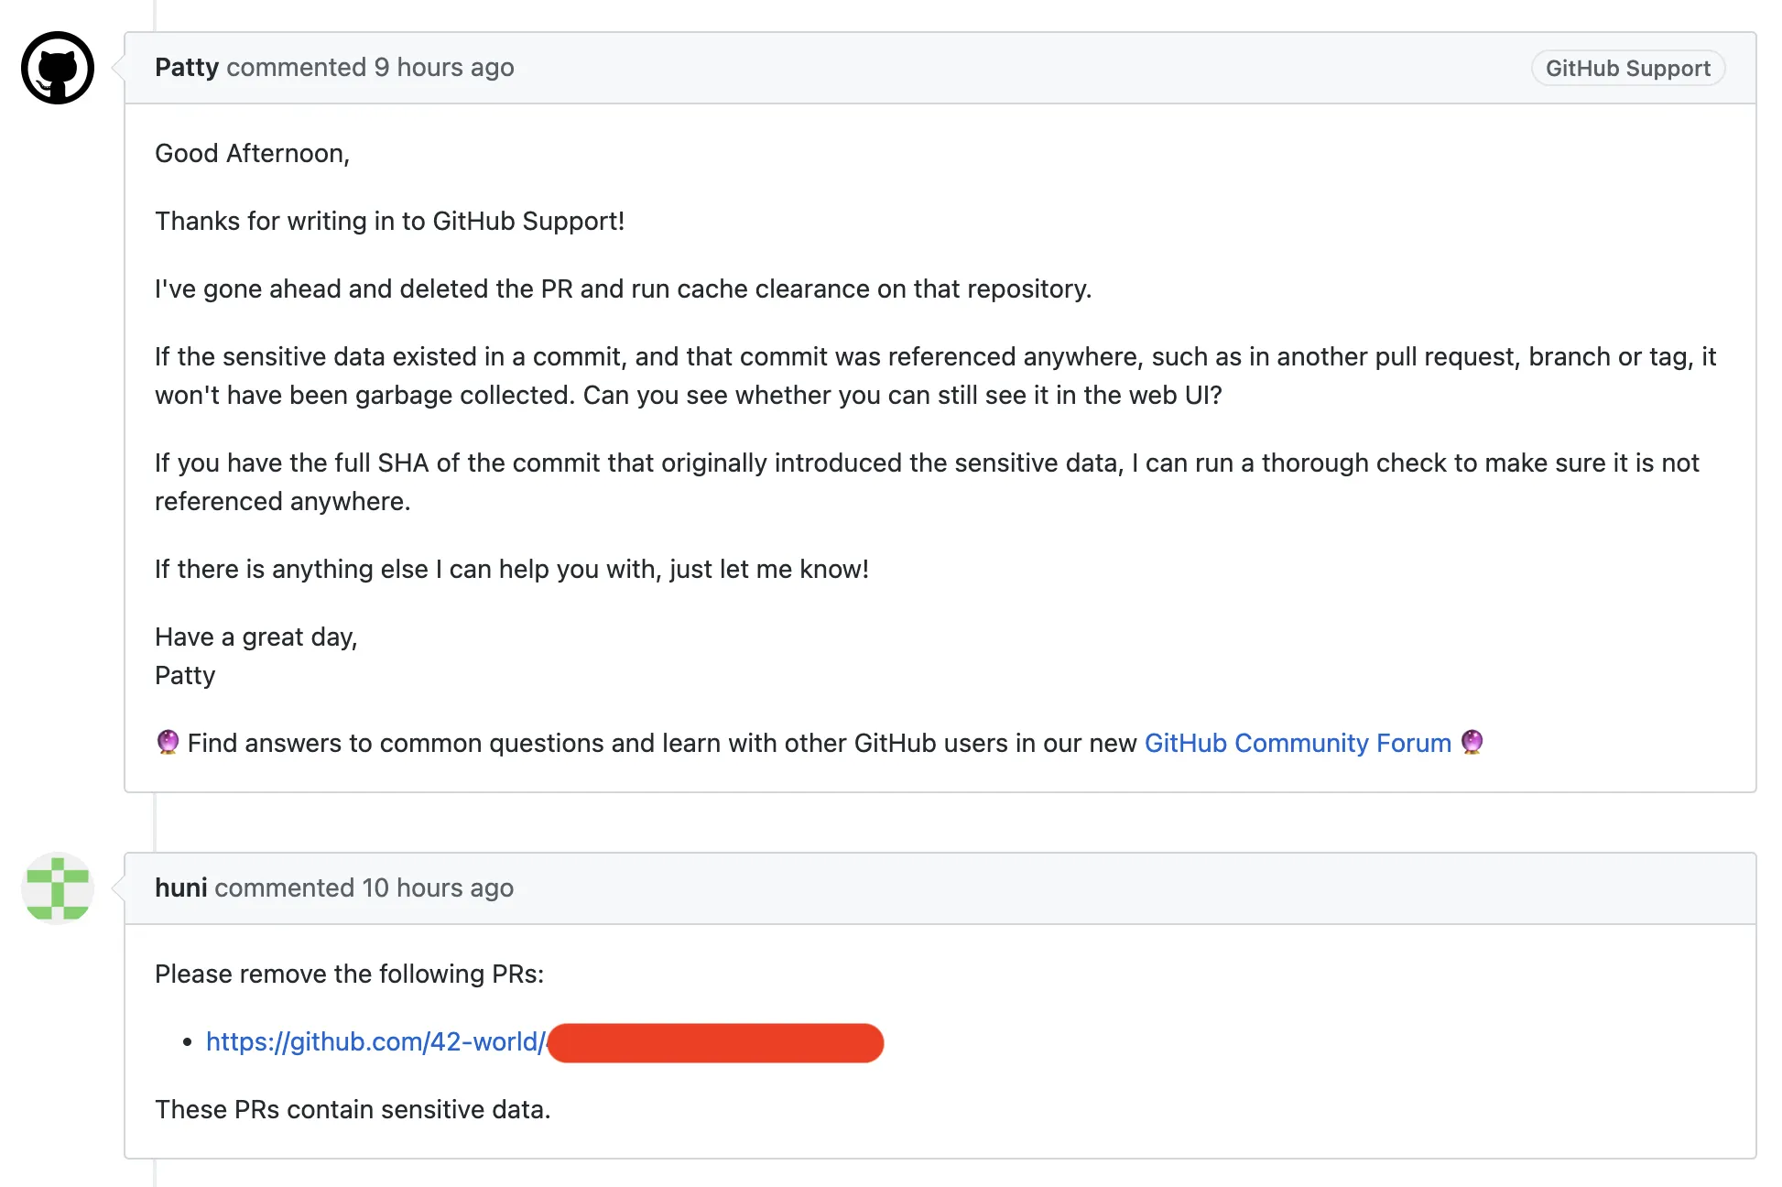Image resolution: width=1782 pixels, height=1187 pixels.
Task: Click Patty's name in the comment header
Action: pos(187,68)
